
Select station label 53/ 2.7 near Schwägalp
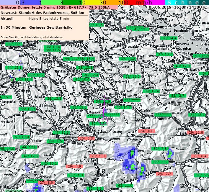[x=178, y=96]
